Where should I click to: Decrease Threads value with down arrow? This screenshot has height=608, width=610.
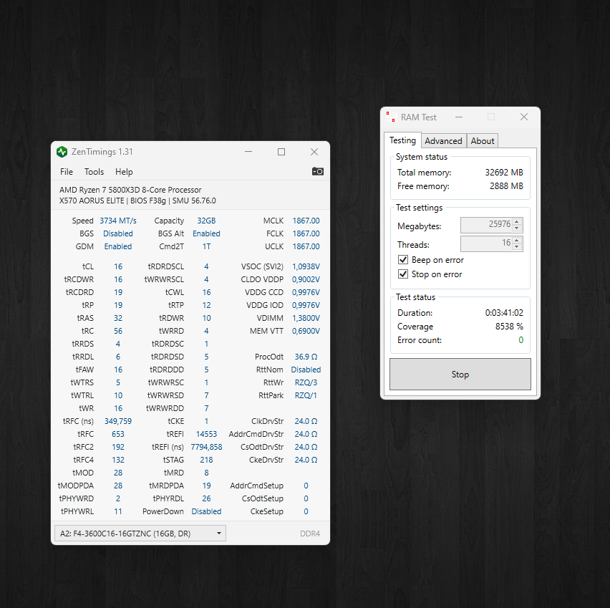[x=517, y=247]
